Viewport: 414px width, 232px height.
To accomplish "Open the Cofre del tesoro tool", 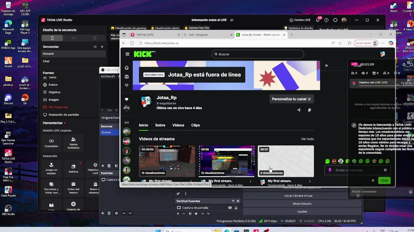I will coord(73,188).
